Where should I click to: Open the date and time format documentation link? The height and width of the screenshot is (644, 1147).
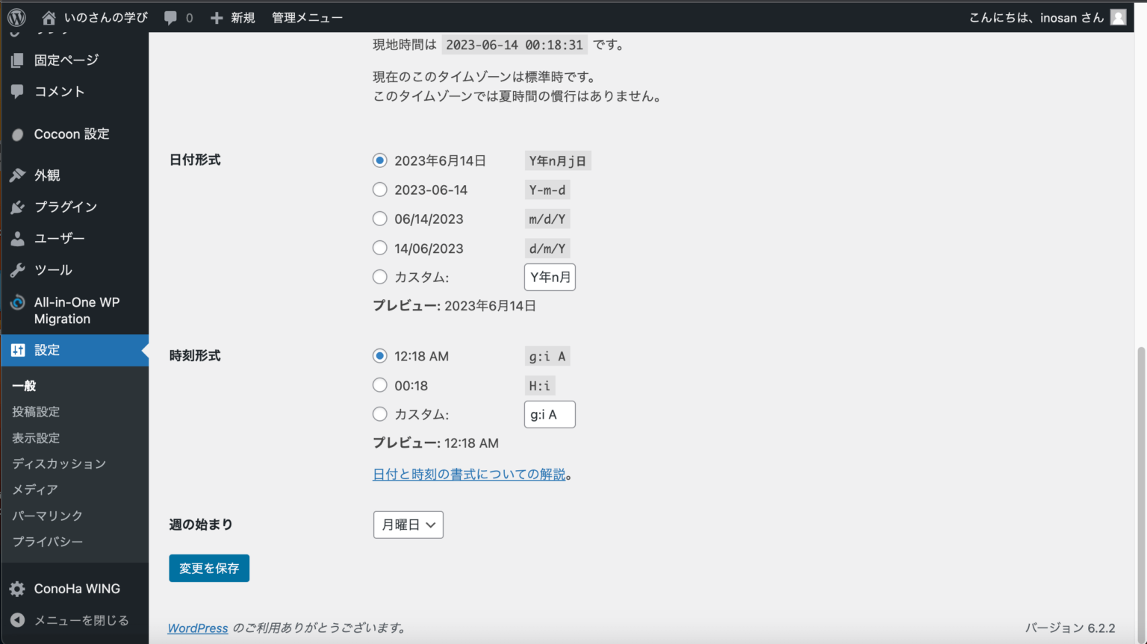tap(469, 474)
